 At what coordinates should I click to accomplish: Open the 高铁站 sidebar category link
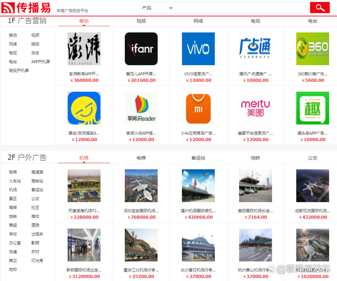[x=37, y=181]
